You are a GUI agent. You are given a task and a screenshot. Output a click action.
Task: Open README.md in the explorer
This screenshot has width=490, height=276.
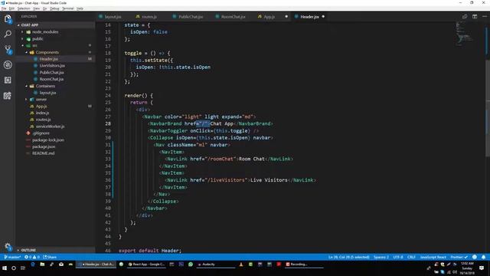coord(43,153)
